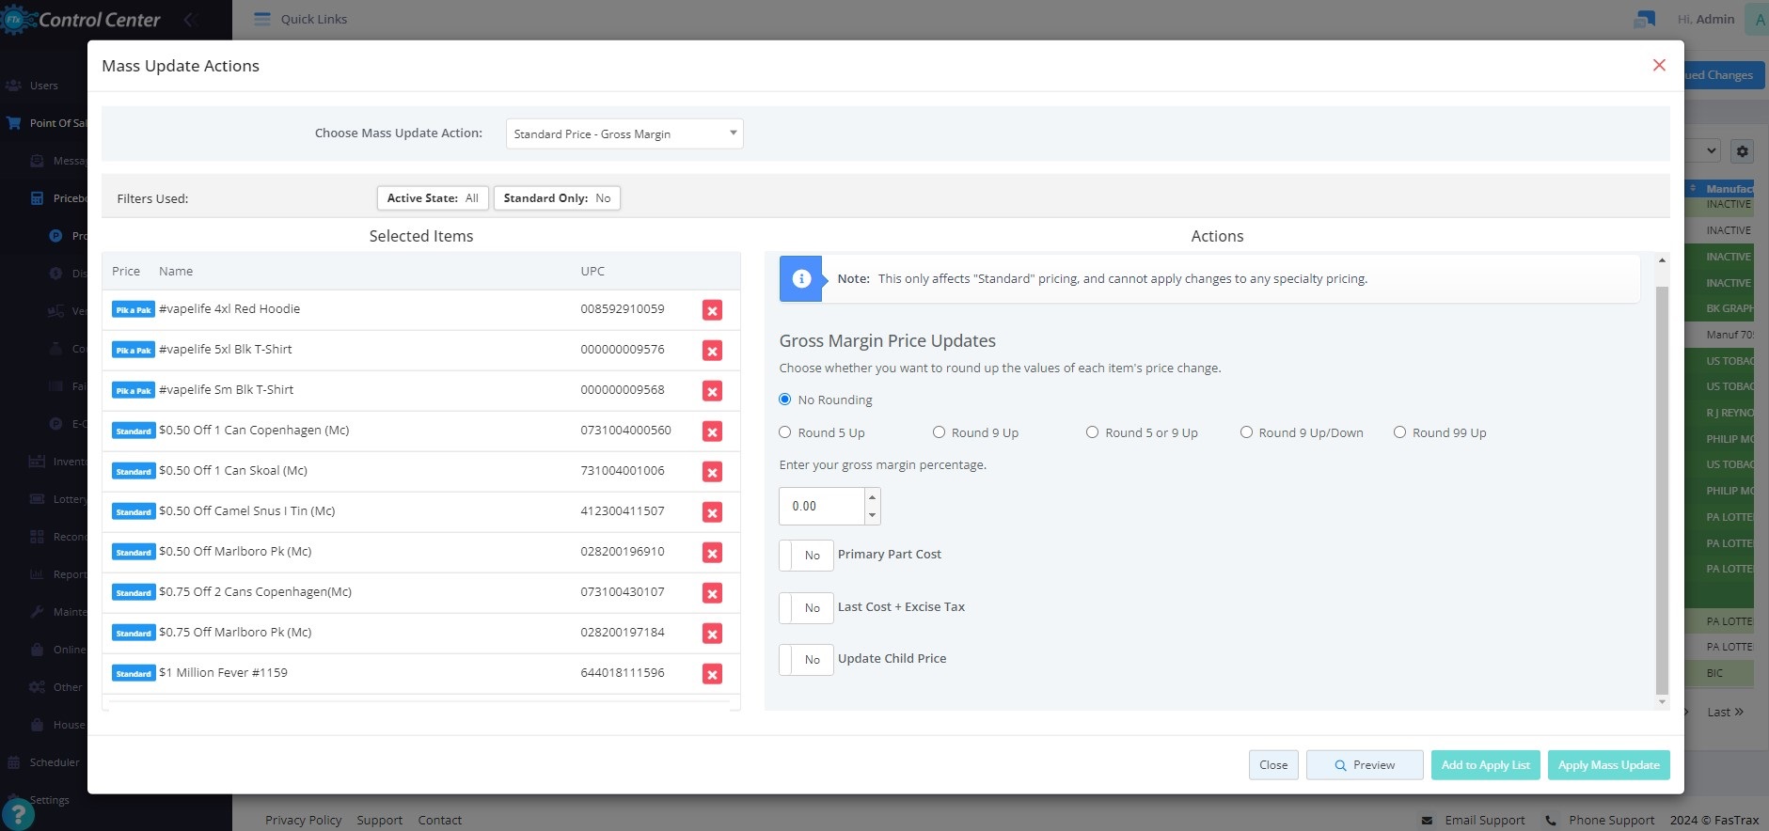Open the Choose Mass Update Action dropdown
Image resolution: width=1769 pixels, height=831 pixels.
click(x=624, y=133)
